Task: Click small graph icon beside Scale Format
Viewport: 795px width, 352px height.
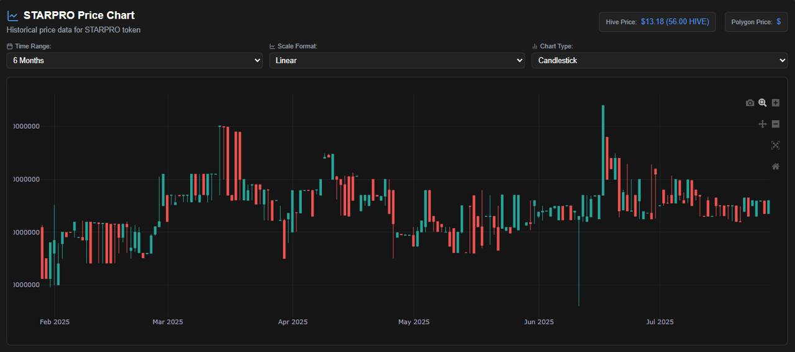Action: pos(272,46)
